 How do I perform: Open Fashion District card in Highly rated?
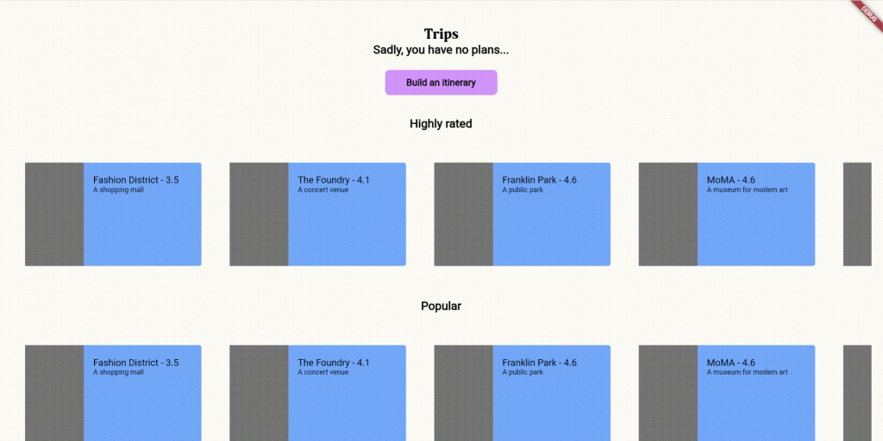113,214
